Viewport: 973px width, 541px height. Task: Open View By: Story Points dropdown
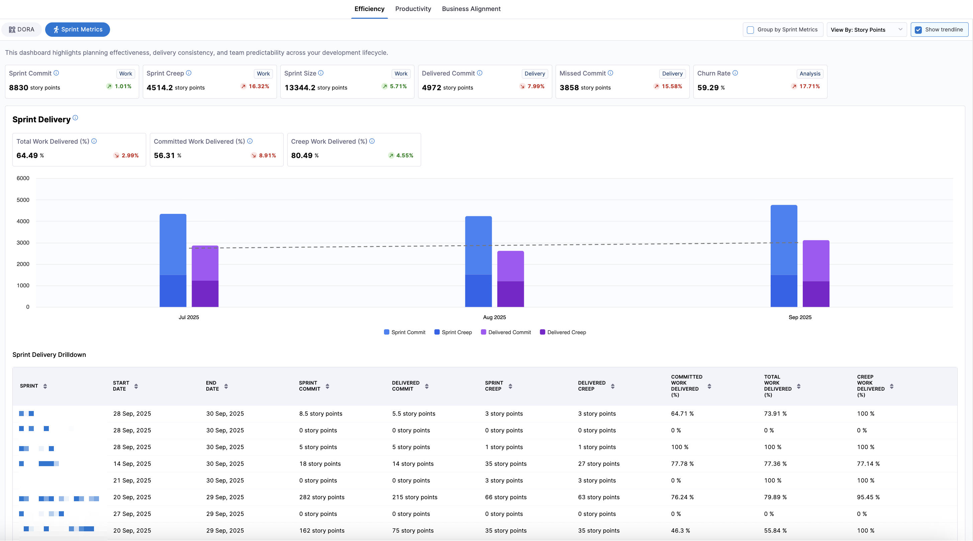coord(866,30)
